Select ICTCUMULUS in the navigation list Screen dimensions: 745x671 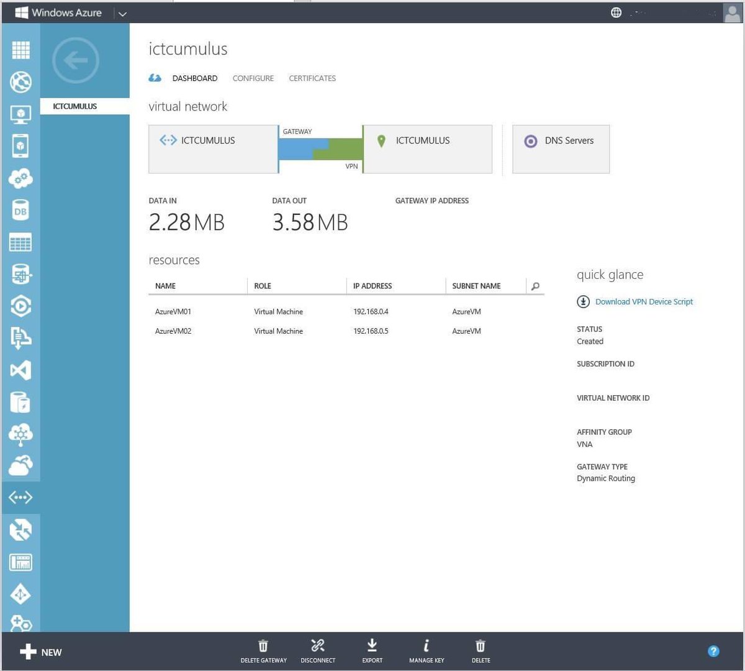tap(85, 106)
